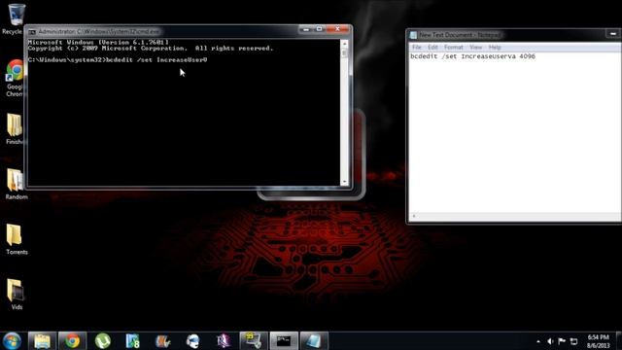Switch to Chrome in the taskbar
The image size is (622, 350).
pos(72,341)
